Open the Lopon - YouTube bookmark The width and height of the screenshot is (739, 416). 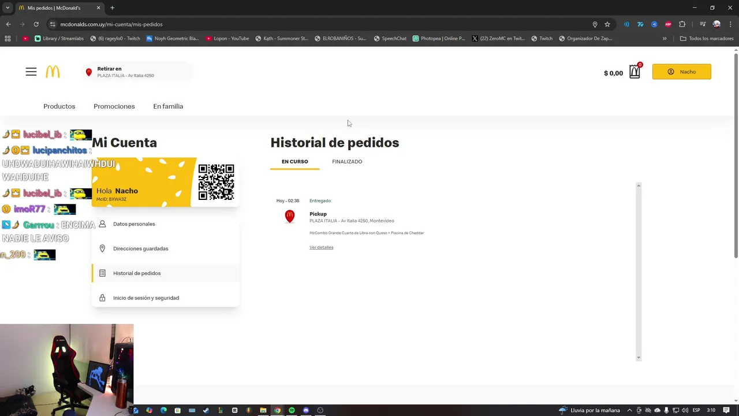[227, 39]
